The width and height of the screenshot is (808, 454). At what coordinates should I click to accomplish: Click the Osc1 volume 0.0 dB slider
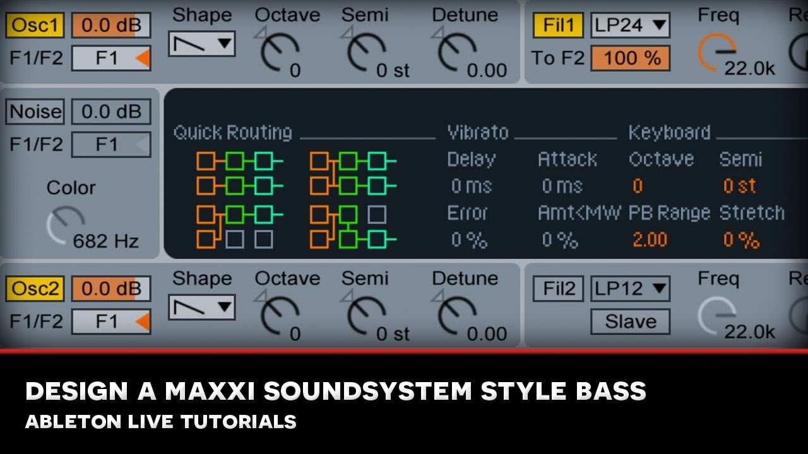111,25
